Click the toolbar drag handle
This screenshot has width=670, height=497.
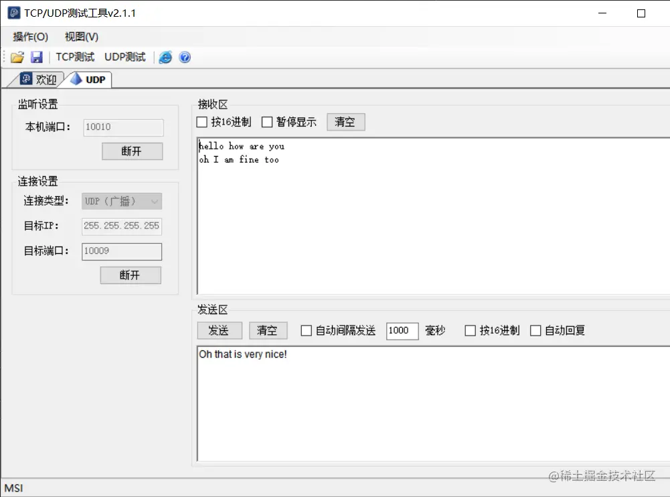[x=4, y=57]
